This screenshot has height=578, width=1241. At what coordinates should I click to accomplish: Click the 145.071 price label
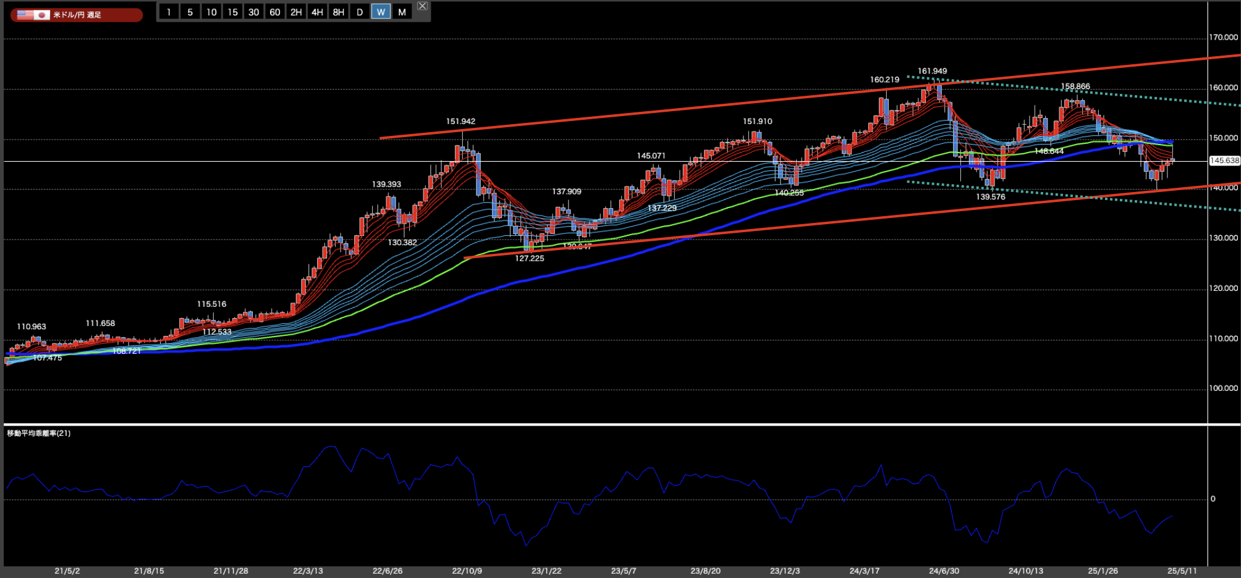[x=651, y=156]
